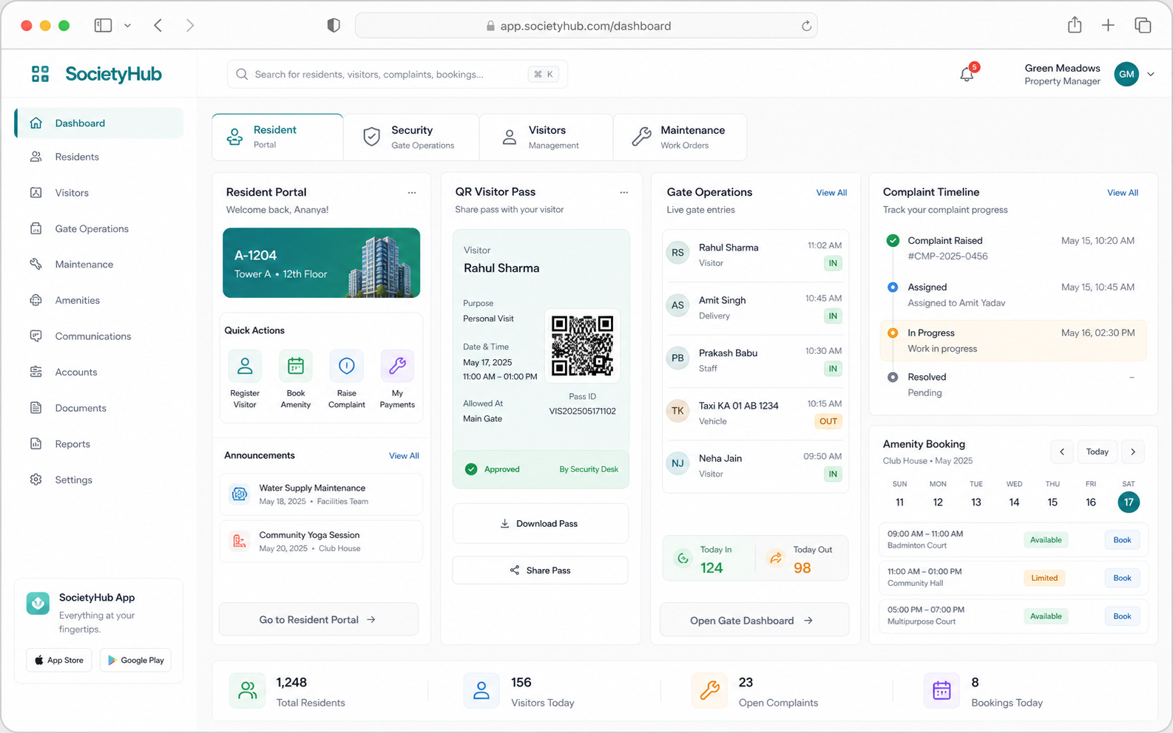1173x733 pixels.
Task: Click View All in Complaint Timeline
Action: (x=1123, y=192)
